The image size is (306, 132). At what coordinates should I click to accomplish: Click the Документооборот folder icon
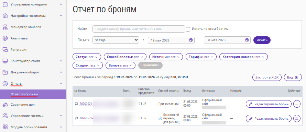pos(5,72)
